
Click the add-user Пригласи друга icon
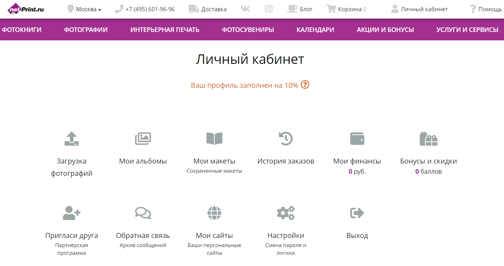72,213
